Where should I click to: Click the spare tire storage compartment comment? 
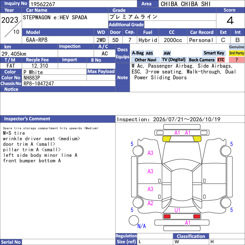[x=51, y=128]
